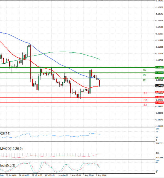Viewport: 164px width, 178px height.
Task: Select the 1.09410 support price tag
Action: [159, 92]
